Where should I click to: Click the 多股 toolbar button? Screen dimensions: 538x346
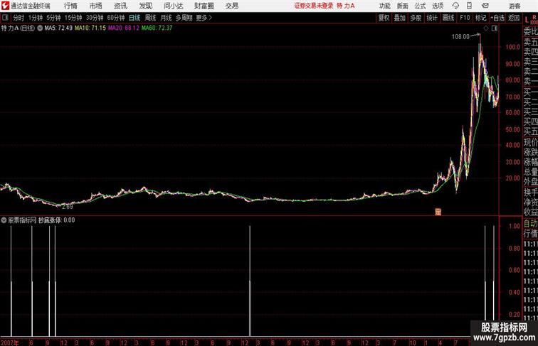tap(416, 18)
